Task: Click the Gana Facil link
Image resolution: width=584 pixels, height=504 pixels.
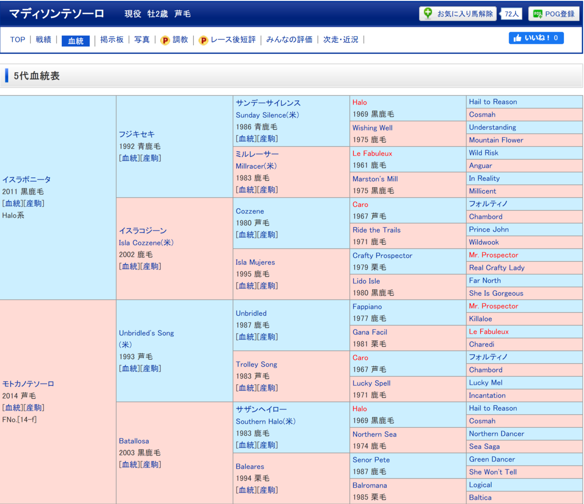Action: tap(370, 332)
